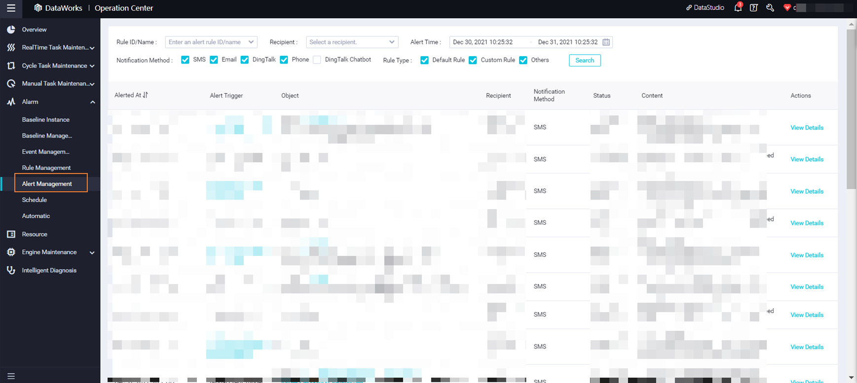Click the RealTime Task Maintenance icon

tap(11, 47)
